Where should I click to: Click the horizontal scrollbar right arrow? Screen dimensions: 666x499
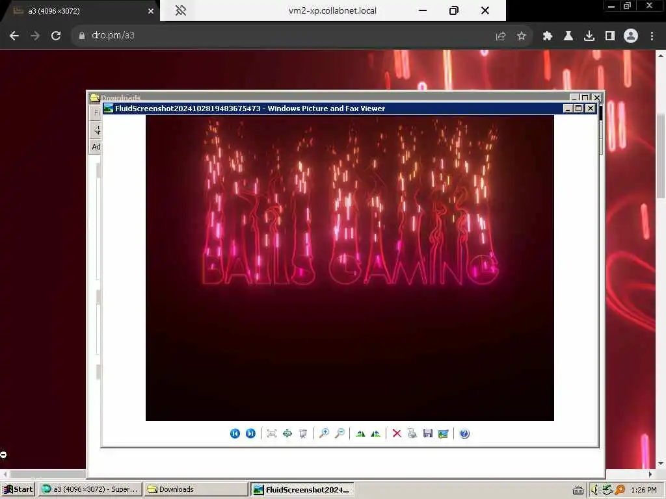pyautogui.click(x=650, y=474)
